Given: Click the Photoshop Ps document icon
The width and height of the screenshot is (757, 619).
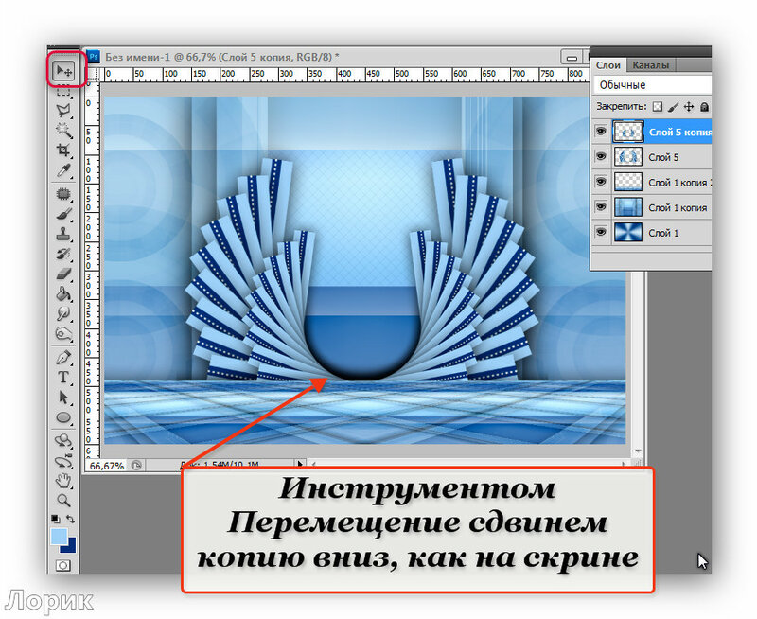Looking at the screenshot, I should click(93, 57).
